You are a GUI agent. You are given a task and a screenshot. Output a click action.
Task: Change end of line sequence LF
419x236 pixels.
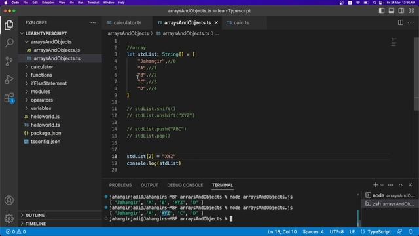point(352,231)
